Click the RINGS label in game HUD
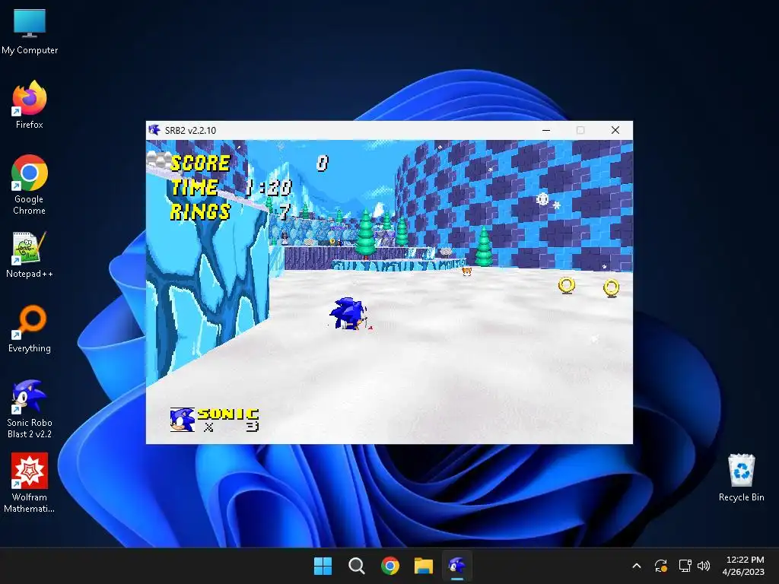779x584 pixels. pyautogui.click(x=200, y=211)
